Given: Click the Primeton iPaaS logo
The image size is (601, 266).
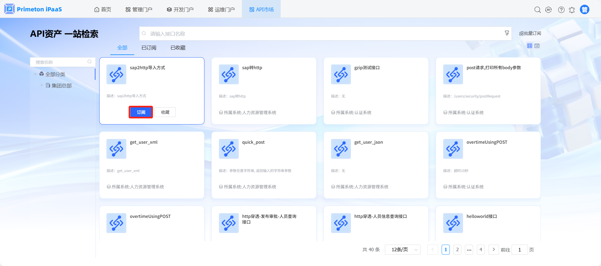Looking at the screenshot, I should click(33, 9).
